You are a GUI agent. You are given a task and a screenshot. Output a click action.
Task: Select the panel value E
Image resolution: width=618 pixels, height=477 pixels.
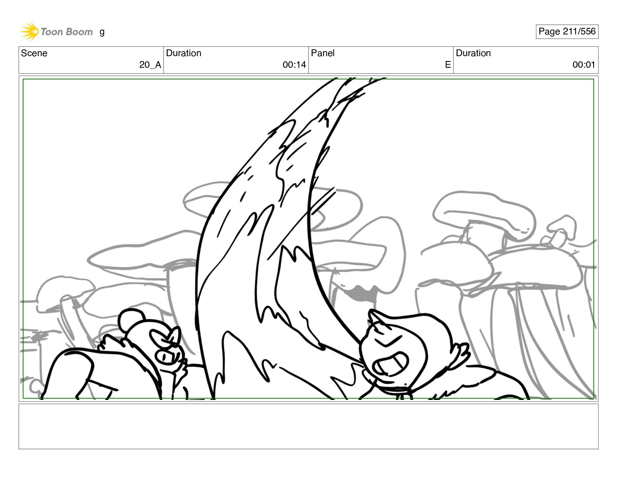pyautogui.click(x=448, y=65)
